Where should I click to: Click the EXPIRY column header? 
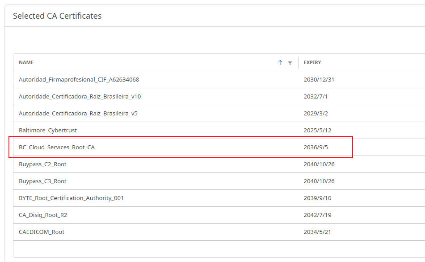(x=312, y=62)
